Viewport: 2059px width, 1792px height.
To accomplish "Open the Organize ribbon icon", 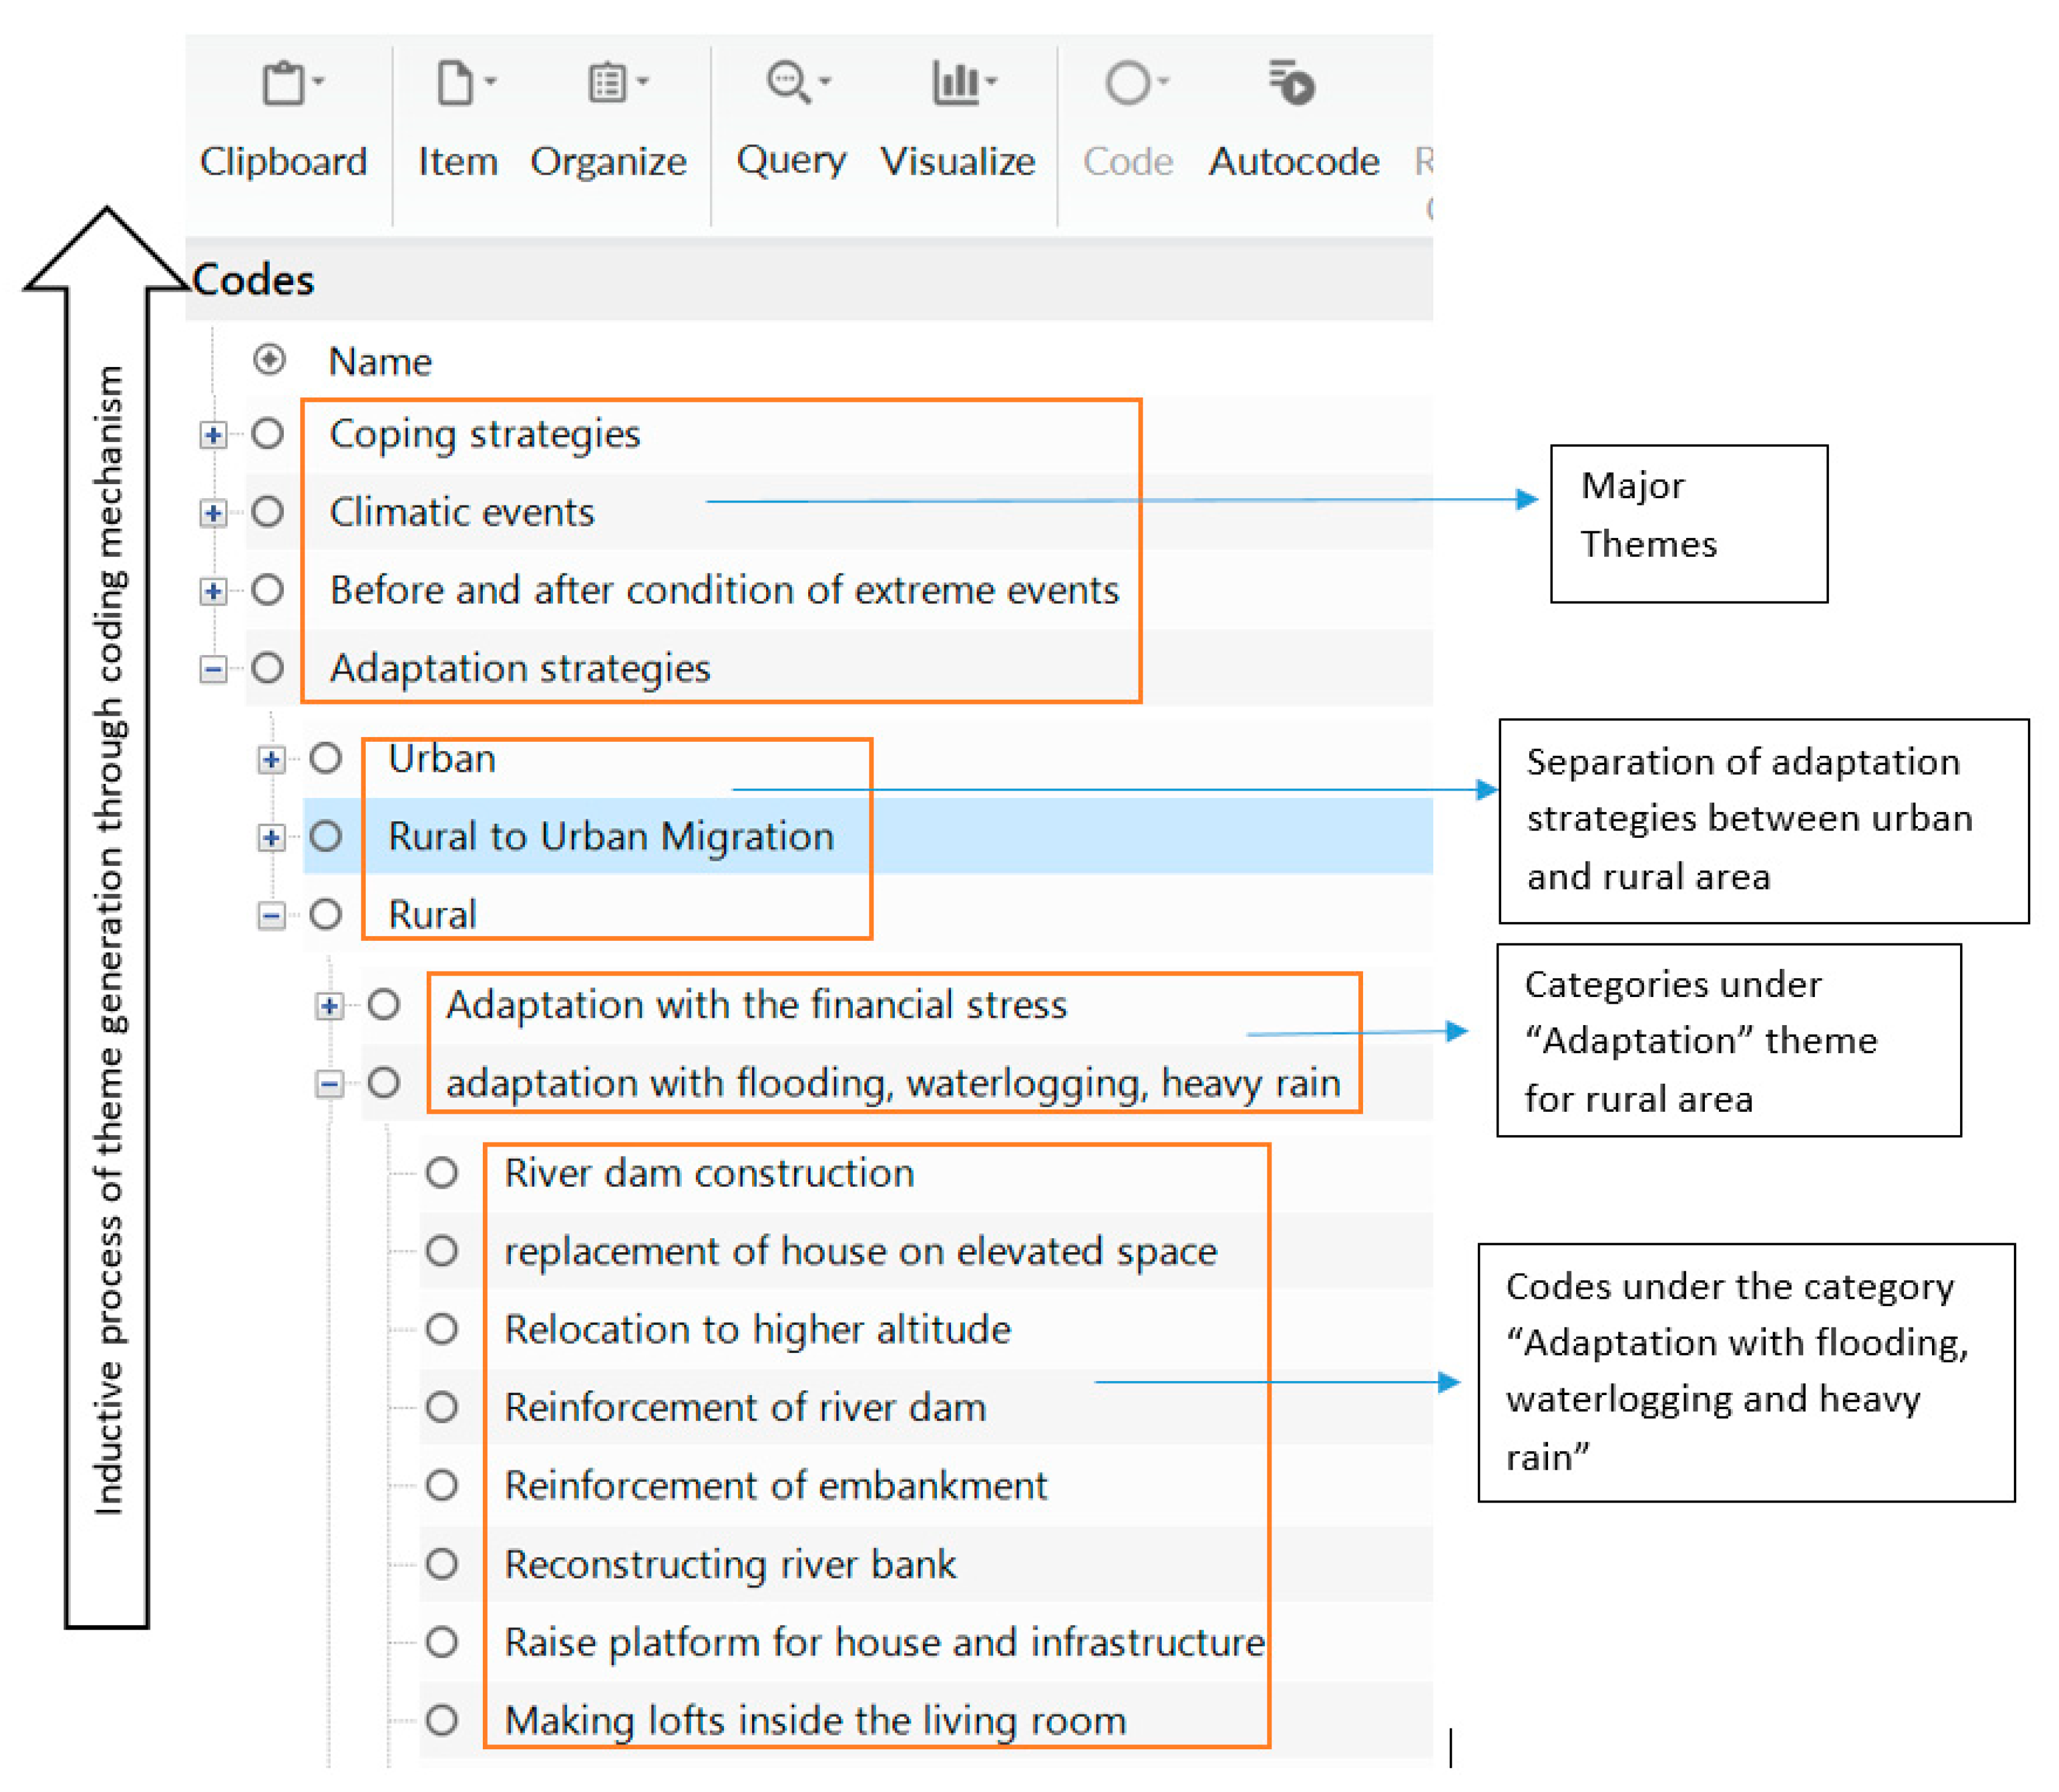I will (608, 84).
